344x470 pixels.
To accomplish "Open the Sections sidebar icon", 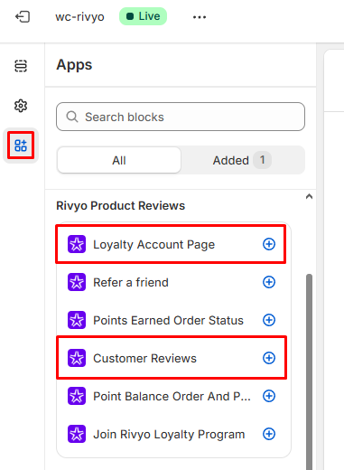I will [21, 66].
